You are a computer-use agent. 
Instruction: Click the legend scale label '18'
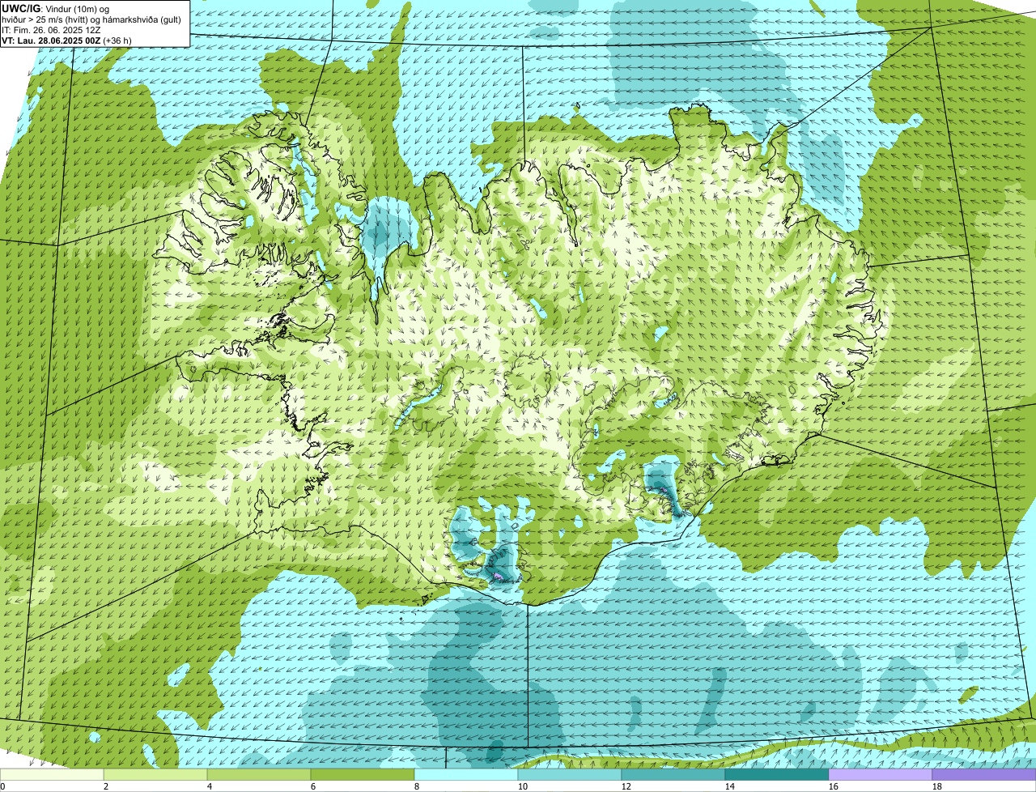tap(937, 786)
